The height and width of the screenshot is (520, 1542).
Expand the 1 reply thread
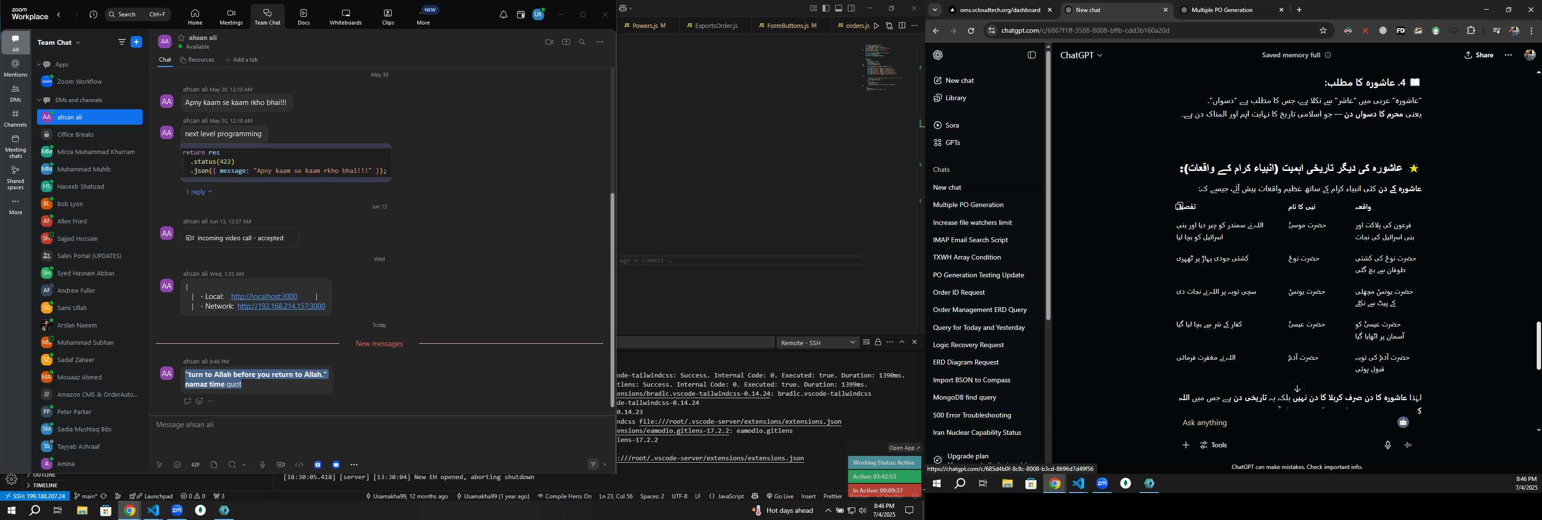(199, 192)
